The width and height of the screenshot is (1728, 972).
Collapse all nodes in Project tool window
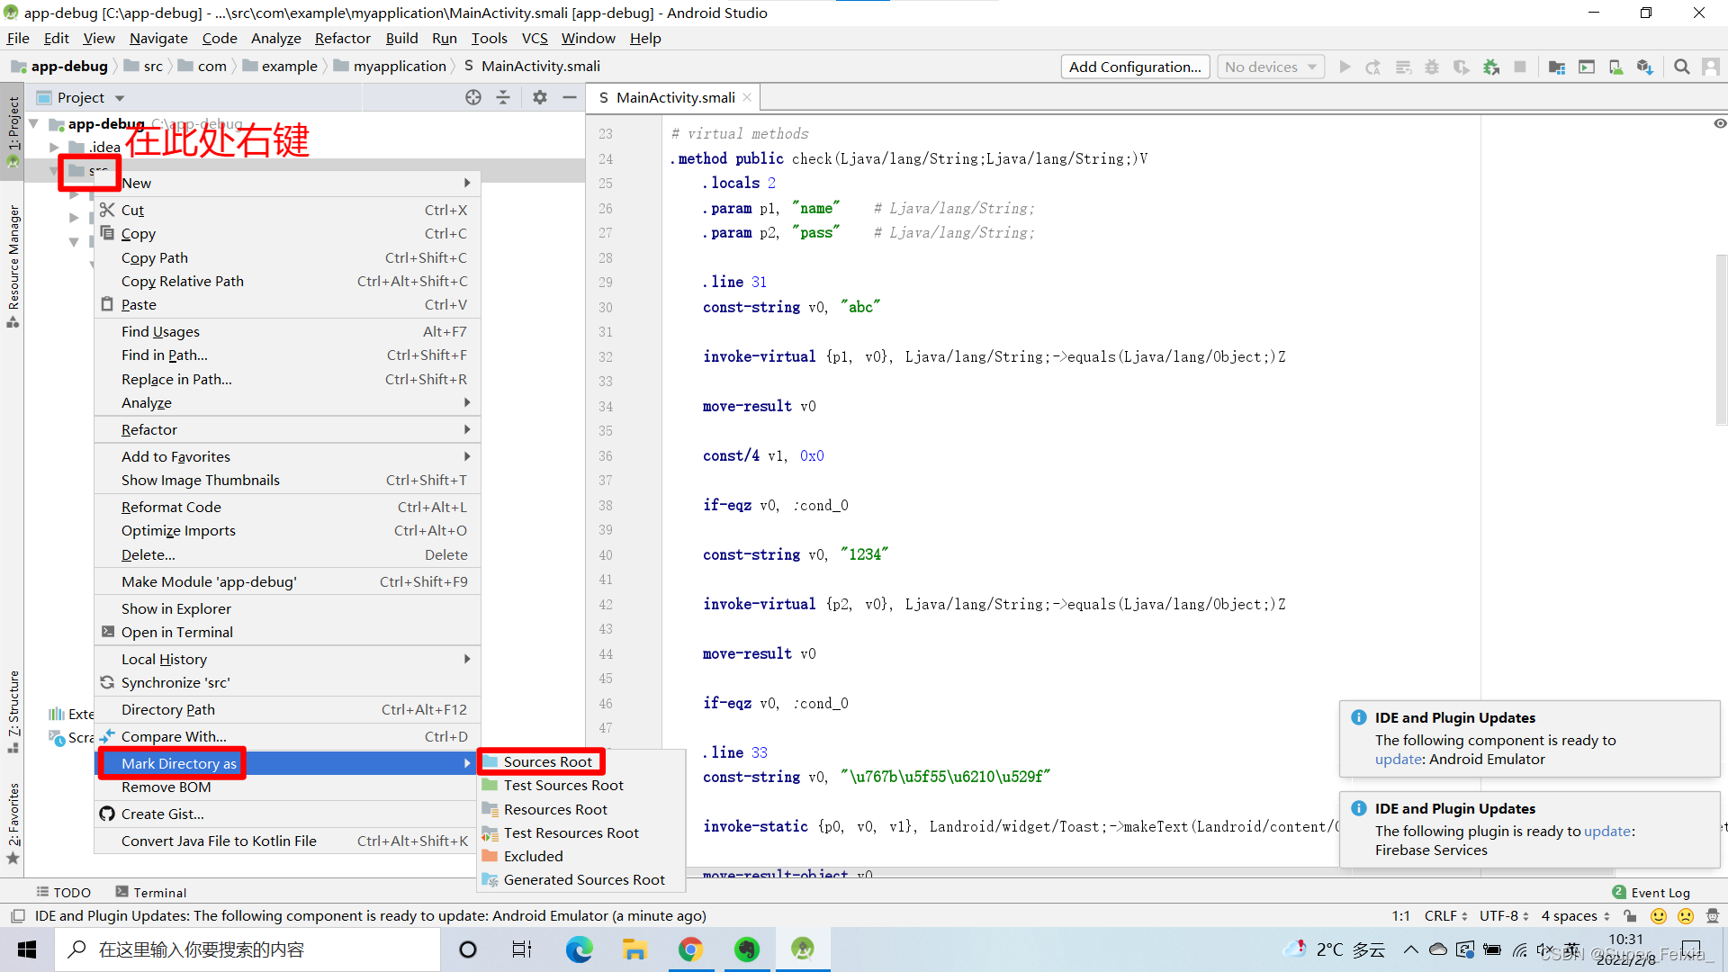pos(503,97)
